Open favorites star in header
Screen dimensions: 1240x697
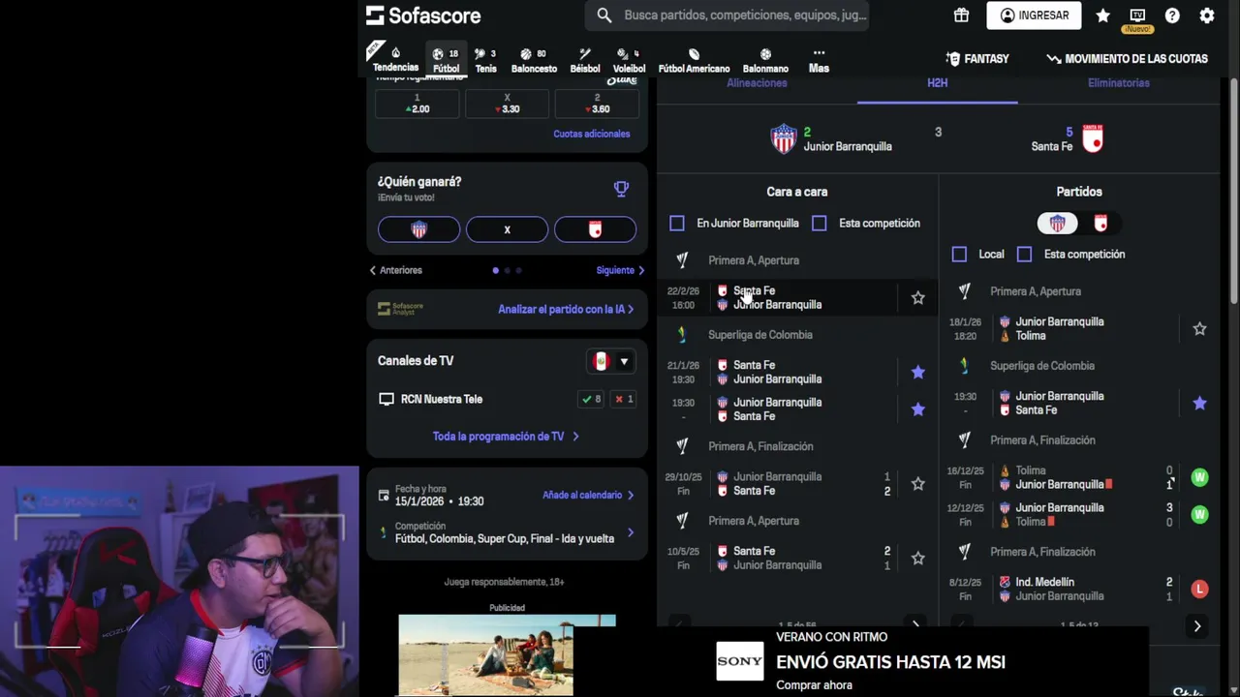[1102, 15]
